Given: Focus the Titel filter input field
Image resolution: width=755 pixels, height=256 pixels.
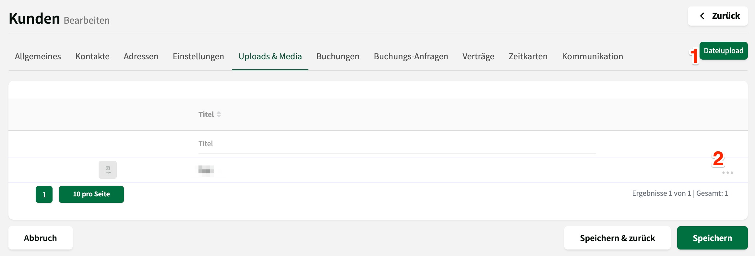Looking at the screenshot, I should tap(397, 144).
